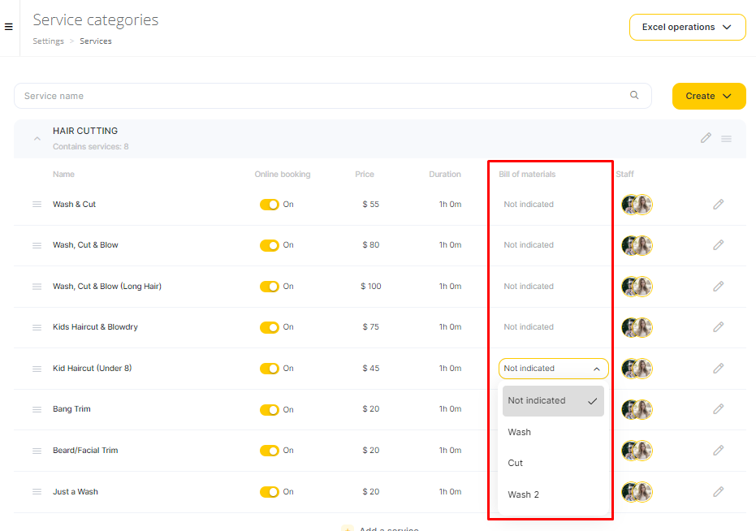This screenshot has height=531, width=756.
Task: Go to Settings breadcrumb link
Action: [48, 41]
